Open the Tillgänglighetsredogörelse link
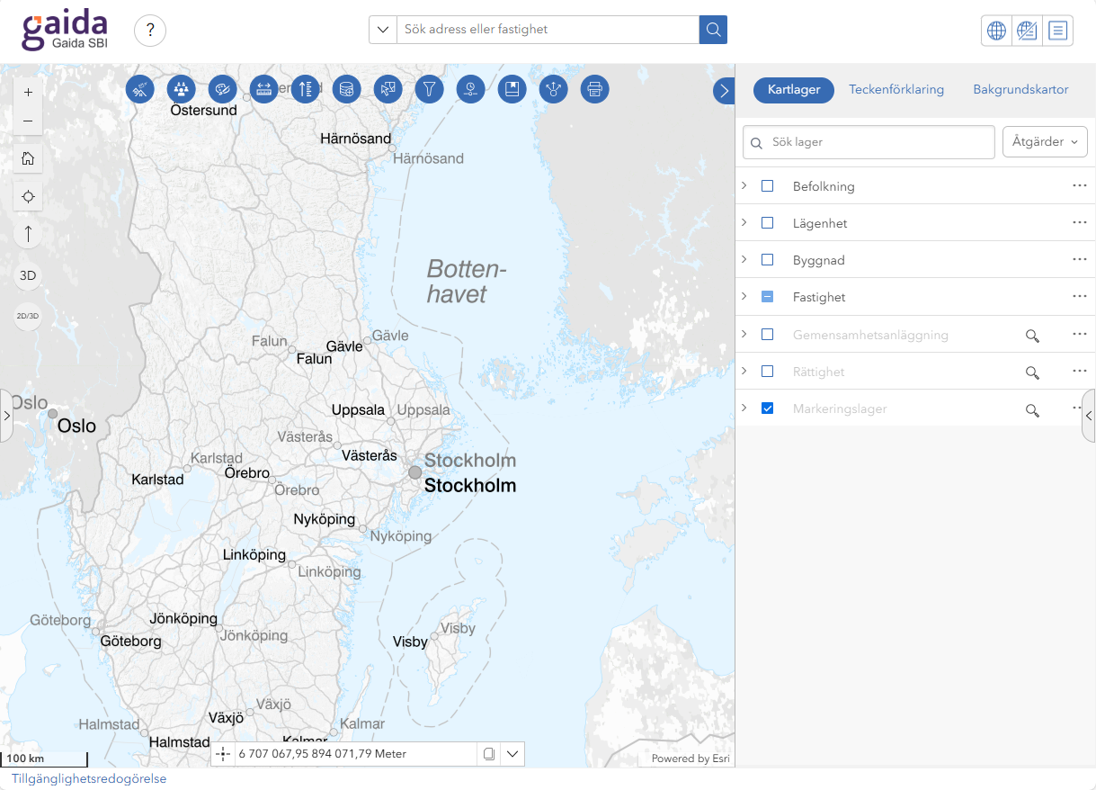The image size is (1096, 790). pos(89,779)
